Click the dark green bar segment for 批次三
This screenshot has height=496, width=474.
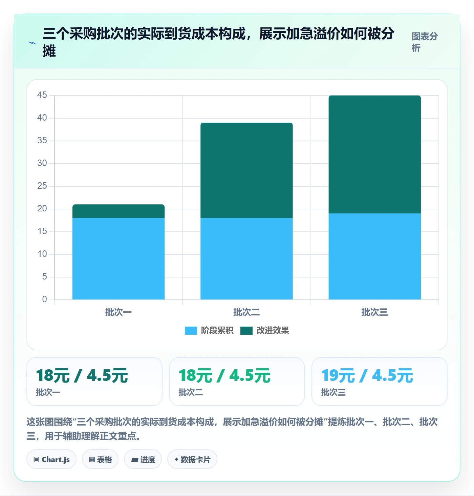pyautogui.click(x=375, y=154)
